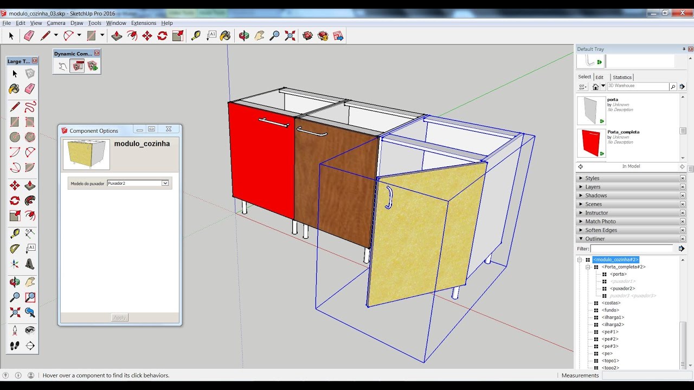Collapse the modulo_cozinha#2 tree node

click(x=580, y=260)
